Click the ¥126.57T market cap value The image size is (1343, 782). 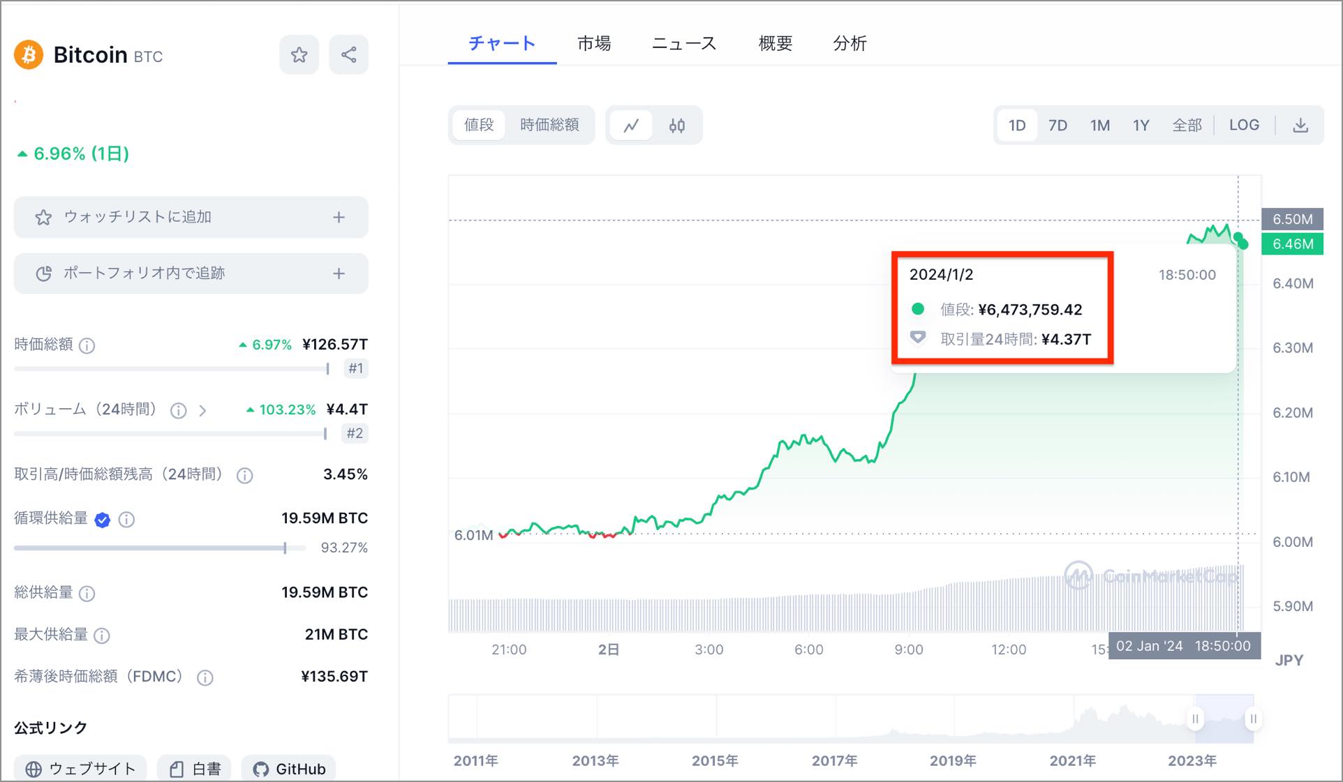click(334, 345)
